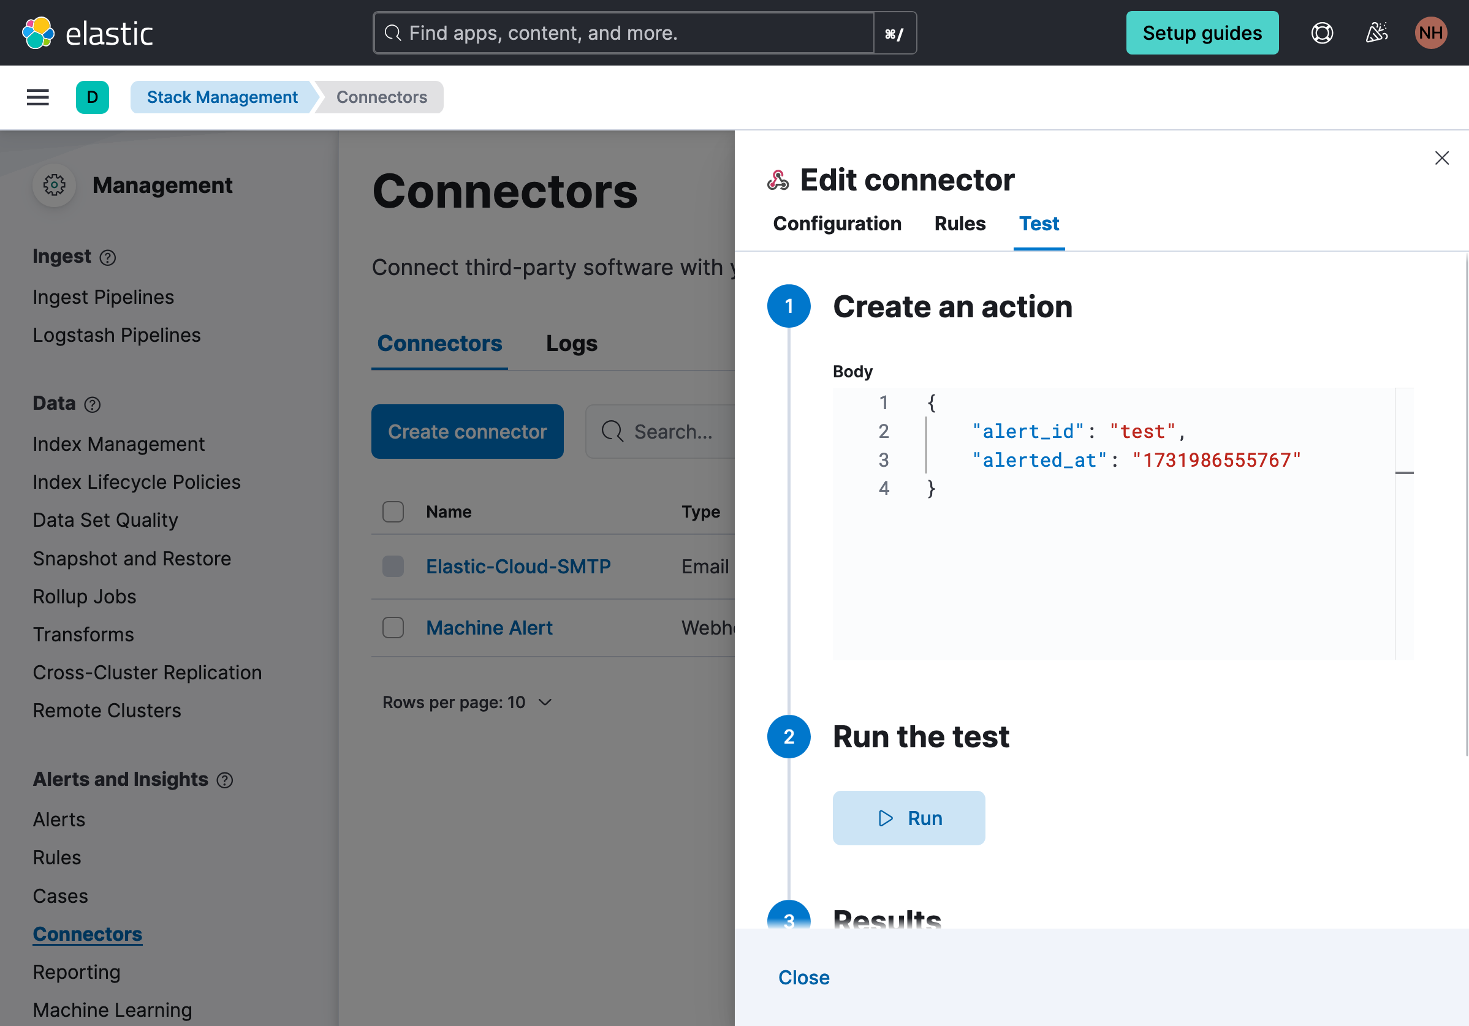Focus the connectors Search field

point(660,431)
